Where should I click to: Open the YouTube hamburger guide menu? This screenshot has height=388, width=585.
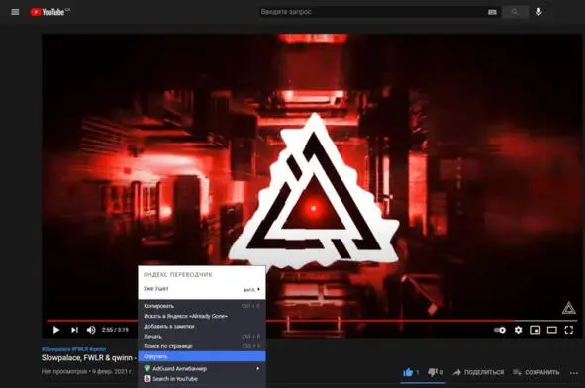(x=15, y=12)
